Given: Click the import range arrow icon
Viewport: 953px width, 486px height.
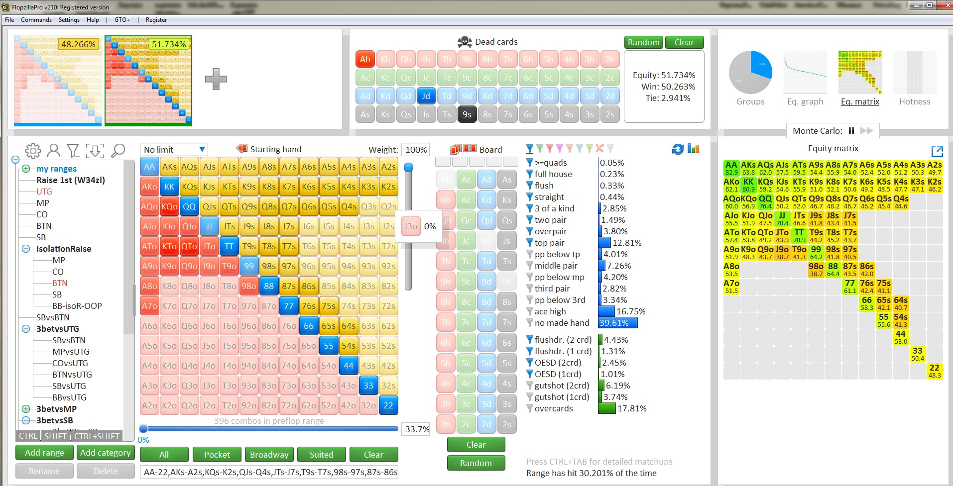Looking at the screenshot, I should (x=95, y=151).
